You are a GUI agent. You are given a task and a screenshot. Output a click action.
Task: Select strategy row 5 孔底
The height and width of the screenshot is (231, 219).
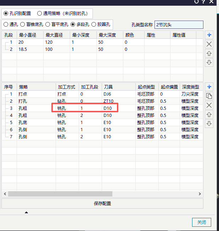point(102,123)
